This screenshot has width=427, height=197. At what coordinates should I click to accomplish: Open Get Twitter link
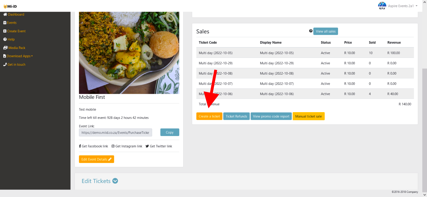(159, 146)
